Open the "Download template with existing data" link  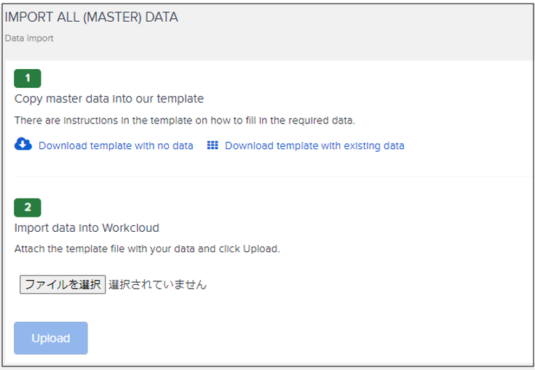point(314,145)
